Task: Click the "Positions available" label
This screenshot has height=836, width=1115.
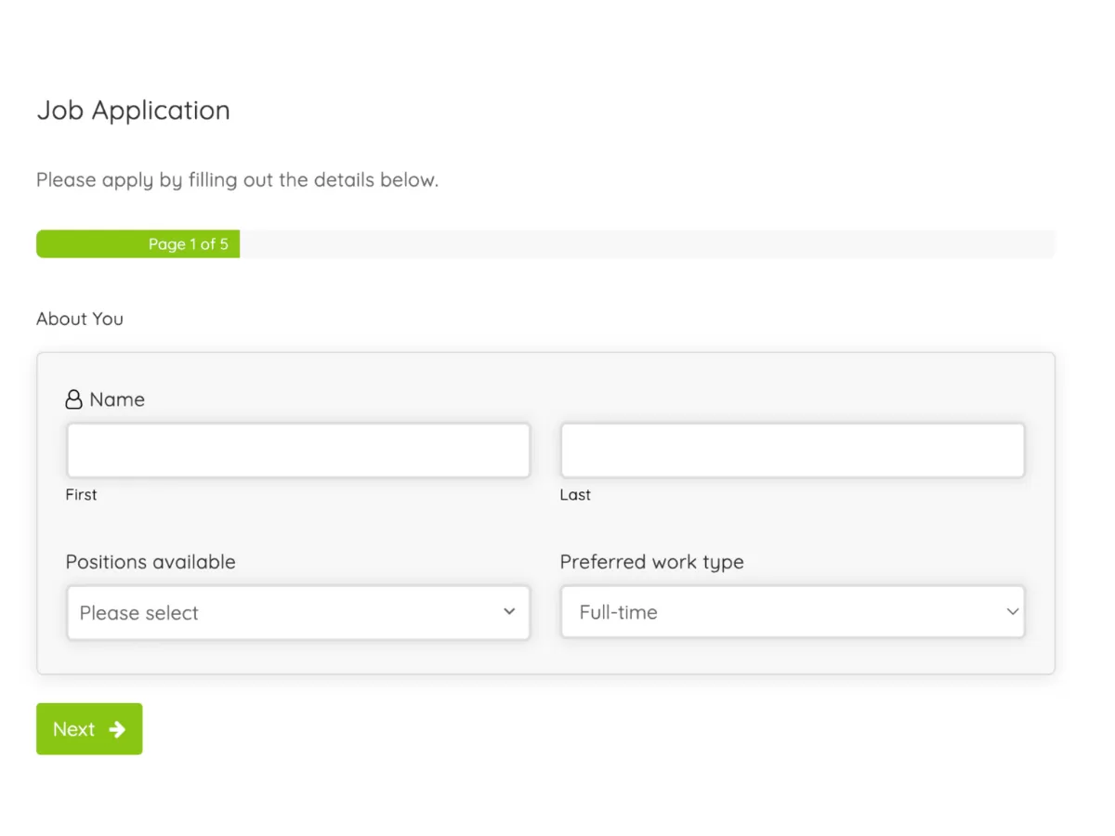Action: pyautogui.click(x=151, y=562)
